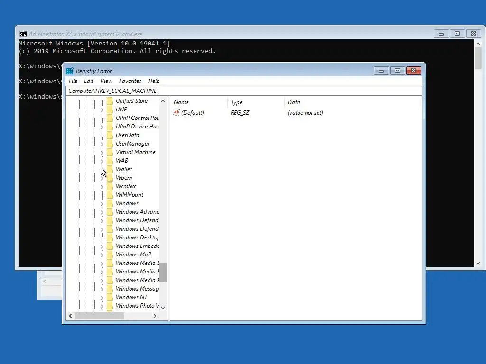Click the (value not set) data cell
Image resolution: width=486 pixels, height=364 pixels.
pos(305,113)
